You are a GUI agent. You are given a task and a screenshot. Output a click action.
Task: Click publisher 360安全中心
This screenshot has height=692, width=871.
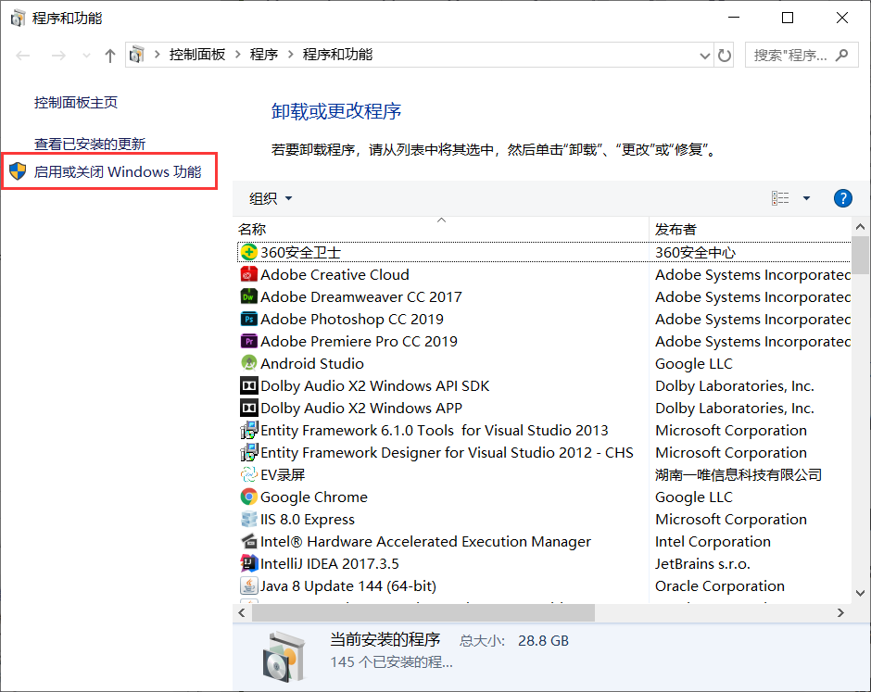click(695, 252)
